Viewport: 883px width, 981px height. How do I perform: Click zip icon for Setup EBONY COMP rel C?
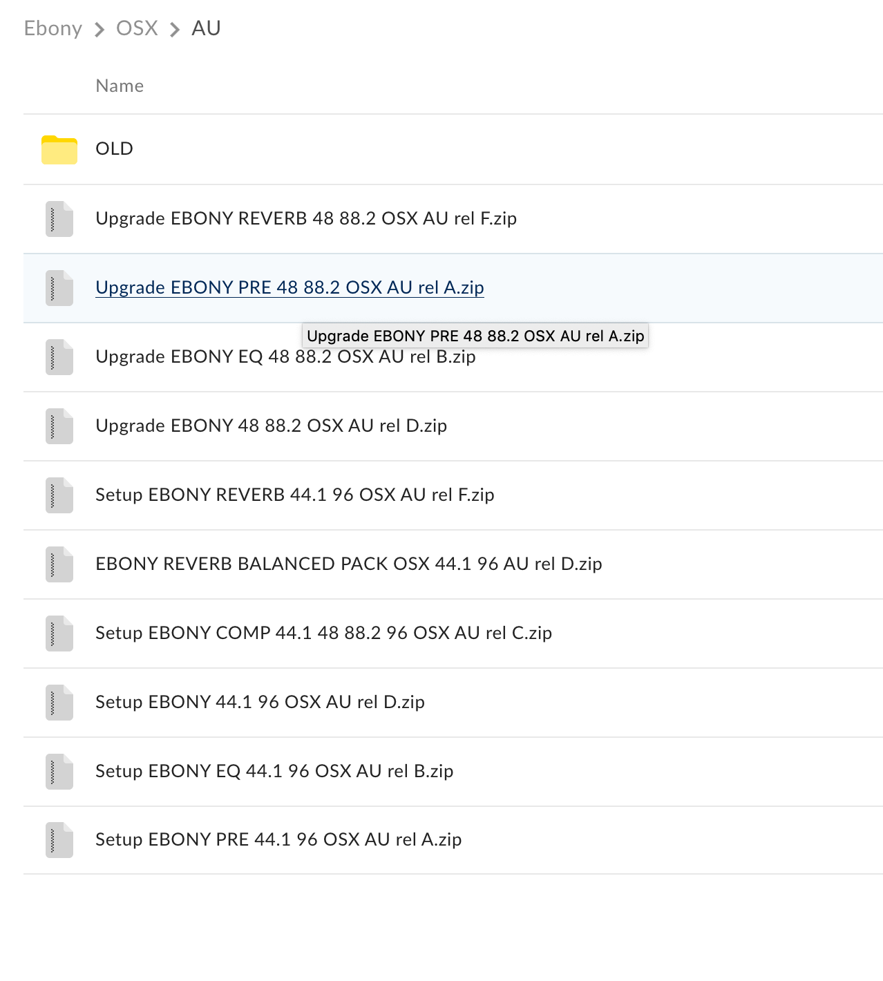pyautogui.click(x=59, y=634)
